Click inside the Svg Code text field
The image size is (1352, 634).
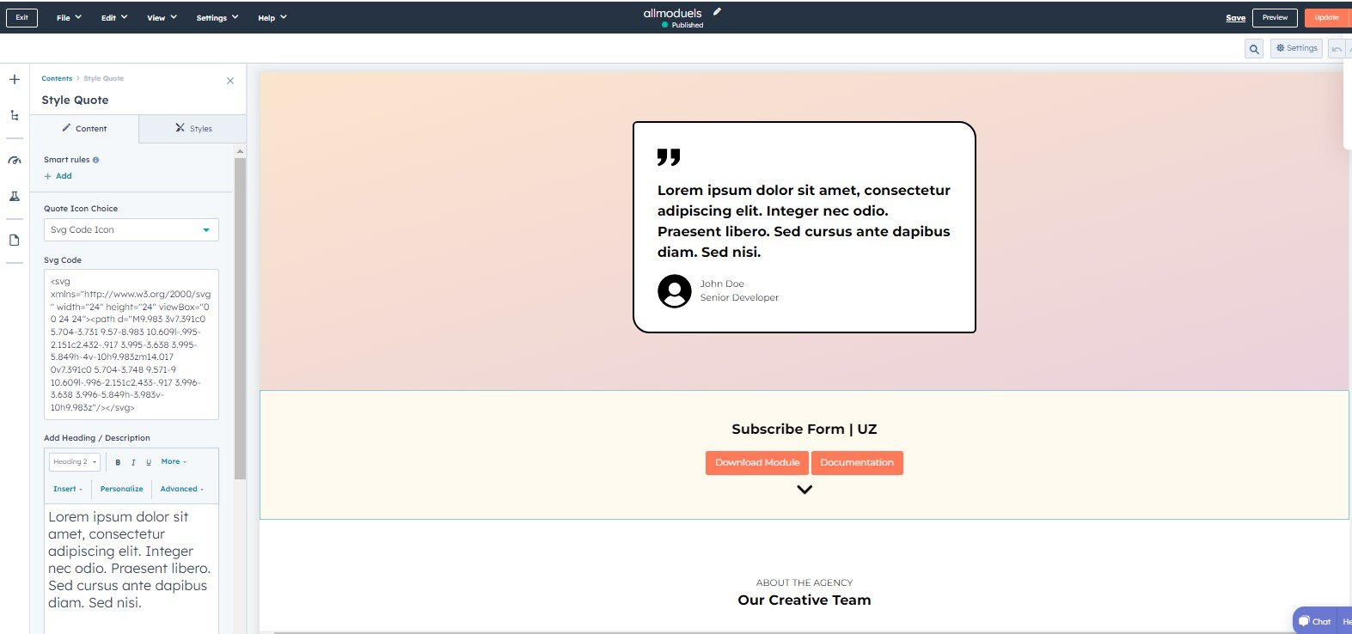tap(131, 344)
